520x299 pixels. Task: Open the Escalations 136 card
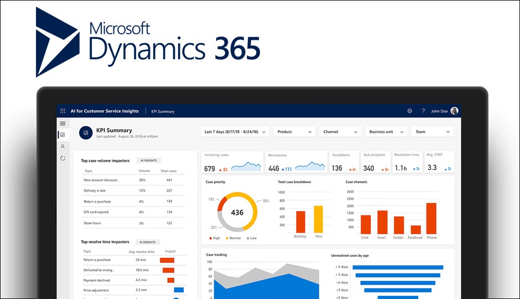(344, 162)
